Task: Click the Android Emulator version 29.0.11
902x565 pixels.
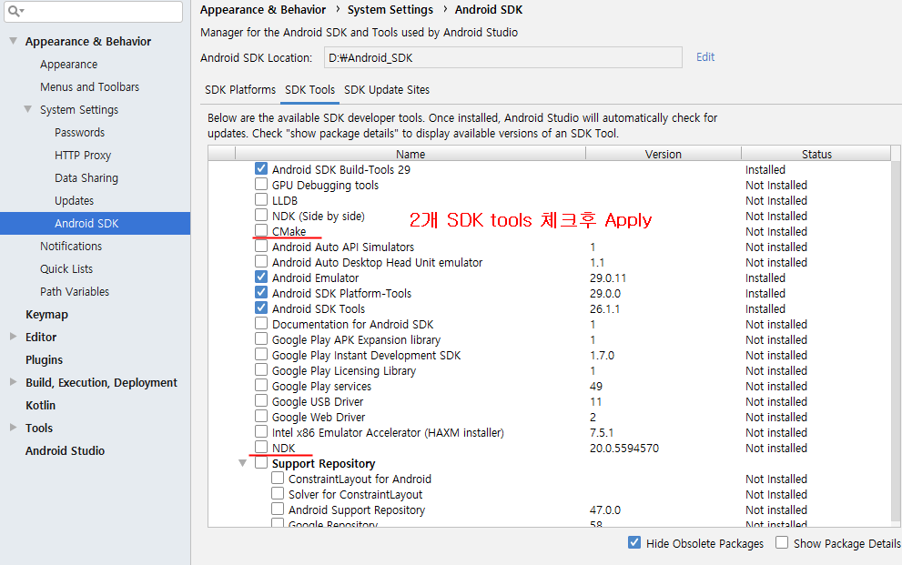Action: click(608, 278)
